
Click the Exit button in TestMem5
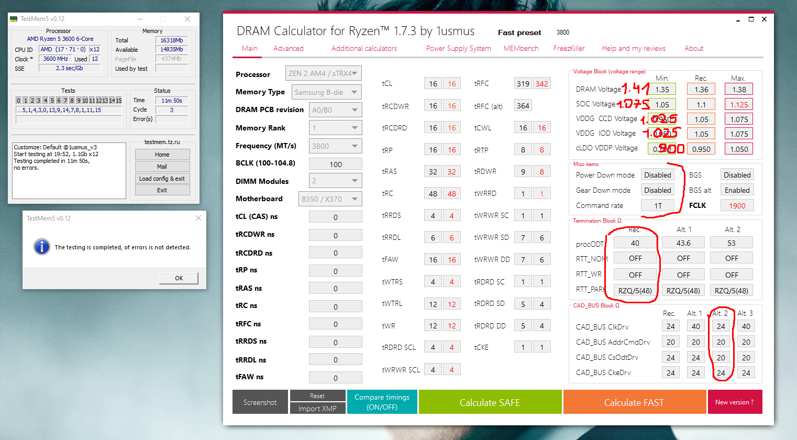162,190
